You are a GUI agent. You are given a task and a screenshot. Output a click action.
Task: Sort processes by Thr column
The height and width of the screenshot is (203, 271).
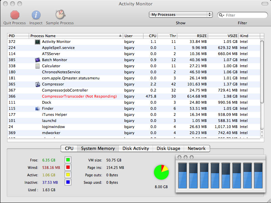[167, 36]
